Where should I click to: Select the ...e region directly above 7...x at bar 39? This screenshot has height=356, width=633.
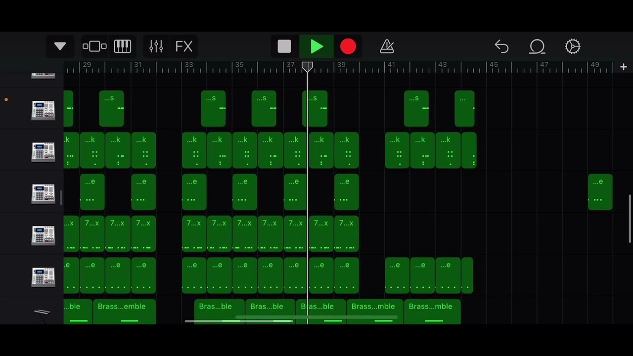(x=346, y=192)
